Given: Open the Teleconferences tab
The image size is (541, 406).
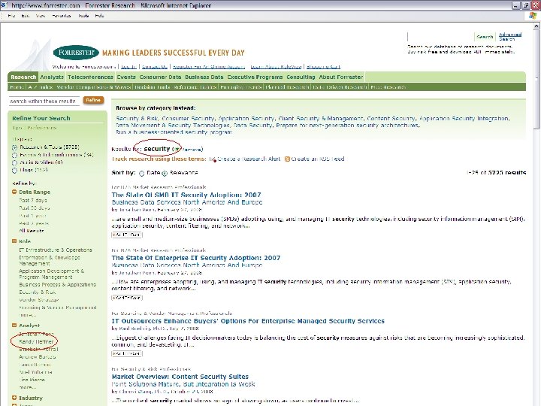Looking at the screenshot, I should 90,77.
